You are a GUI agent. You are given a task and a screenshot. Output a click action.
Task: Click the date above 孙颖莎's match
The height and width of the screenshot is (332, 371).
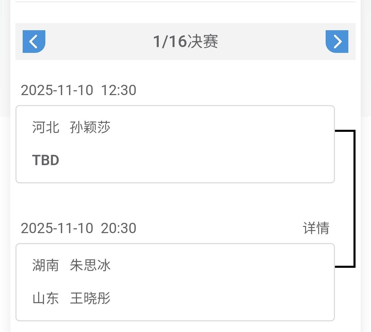[57, 90]
